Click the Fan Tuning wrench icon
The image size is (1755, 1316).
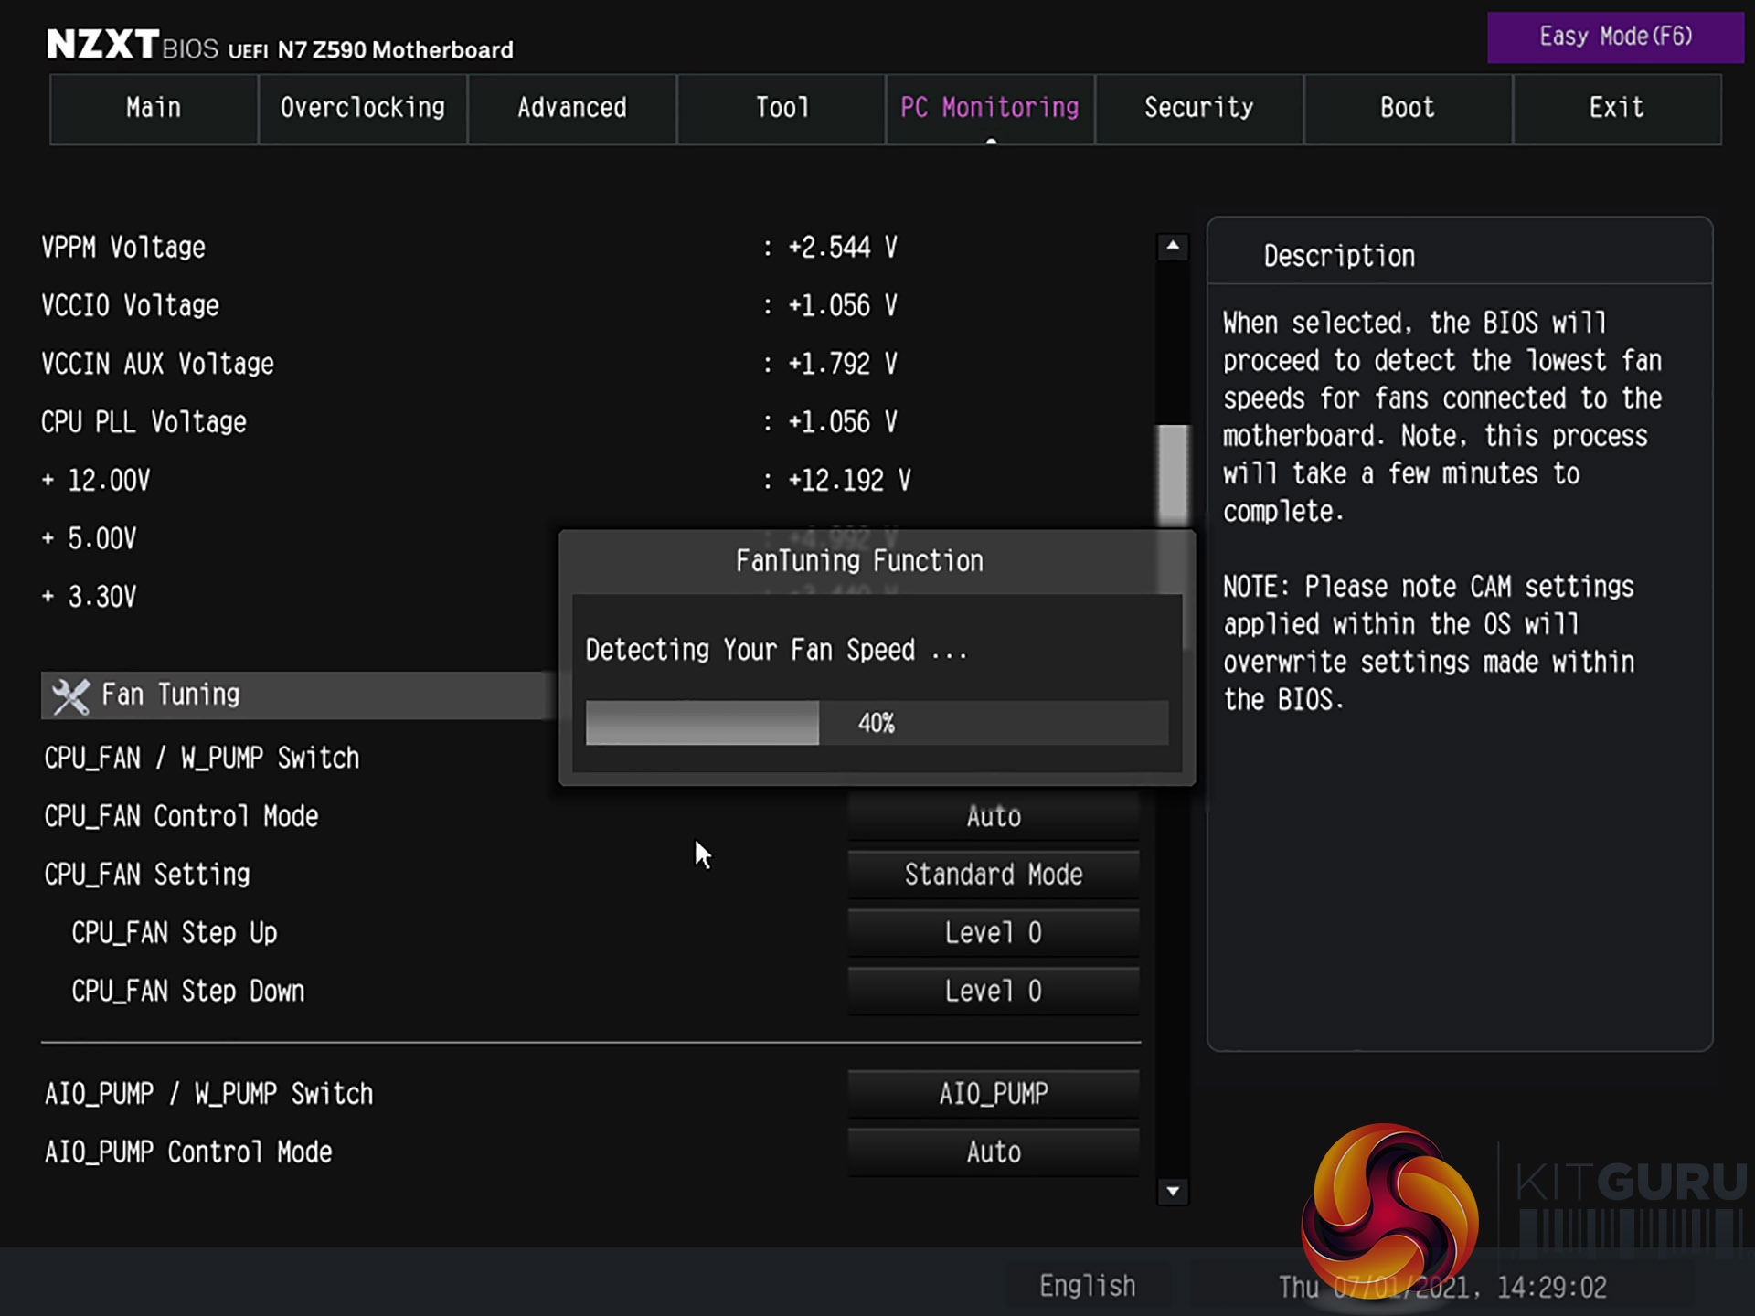click(70, 696)
